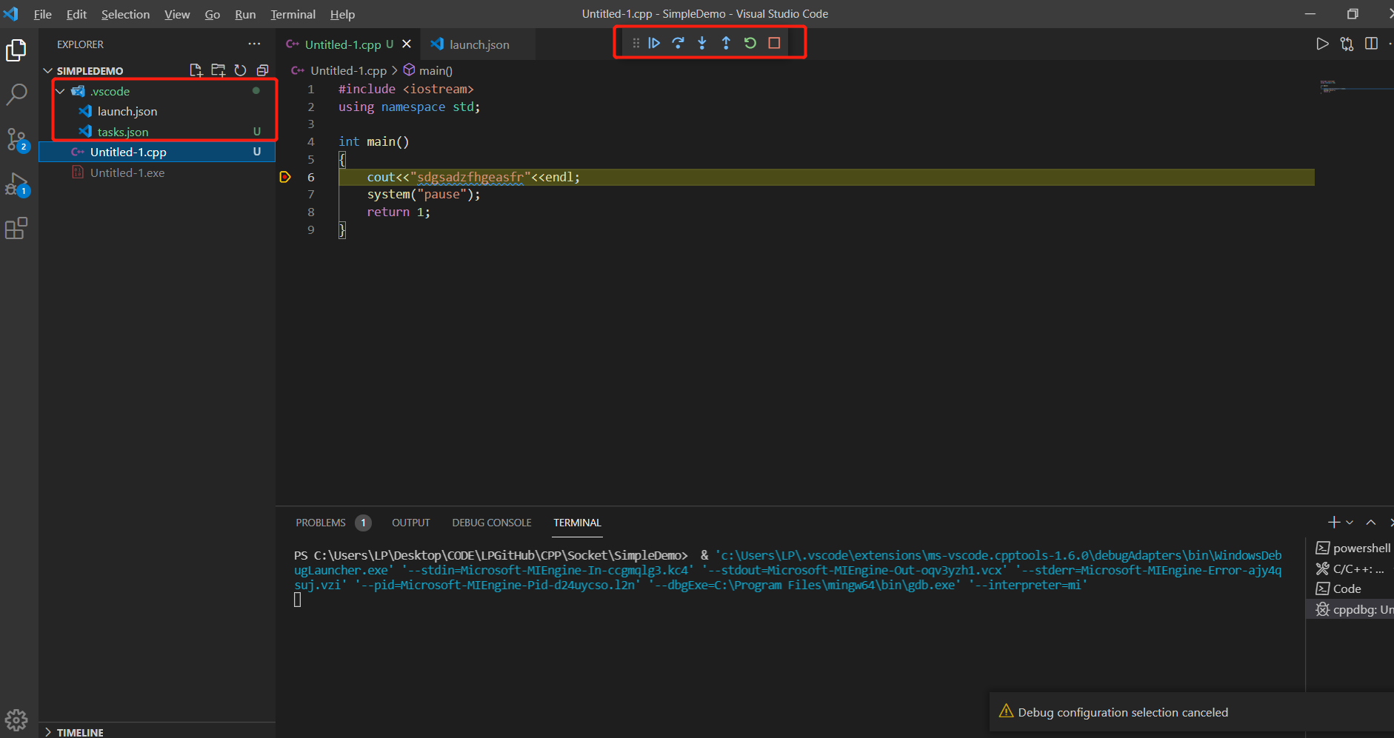Click the debug notification warning message
The height and width of the screenshot is (738, 1394).
pos(1123,712)
